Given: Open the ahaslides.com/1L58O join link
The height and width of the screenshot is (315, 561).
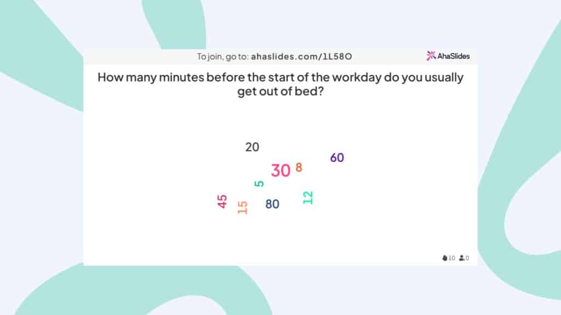Looking at the screenshot, I should (x=301, y=56).
